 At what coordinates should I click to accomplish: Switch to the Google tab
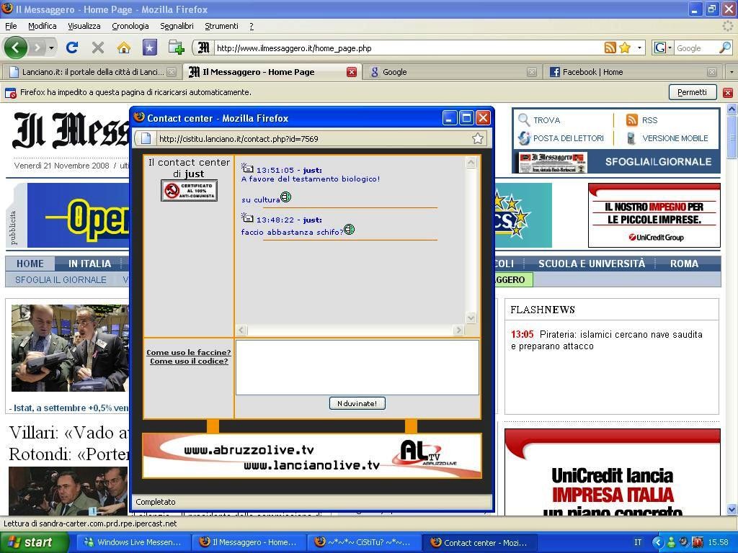[451, 72]
